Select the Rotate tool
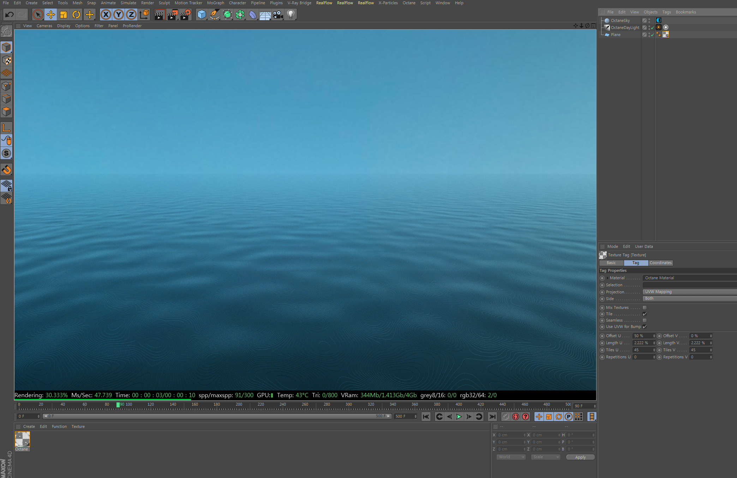 click(76, 14)
